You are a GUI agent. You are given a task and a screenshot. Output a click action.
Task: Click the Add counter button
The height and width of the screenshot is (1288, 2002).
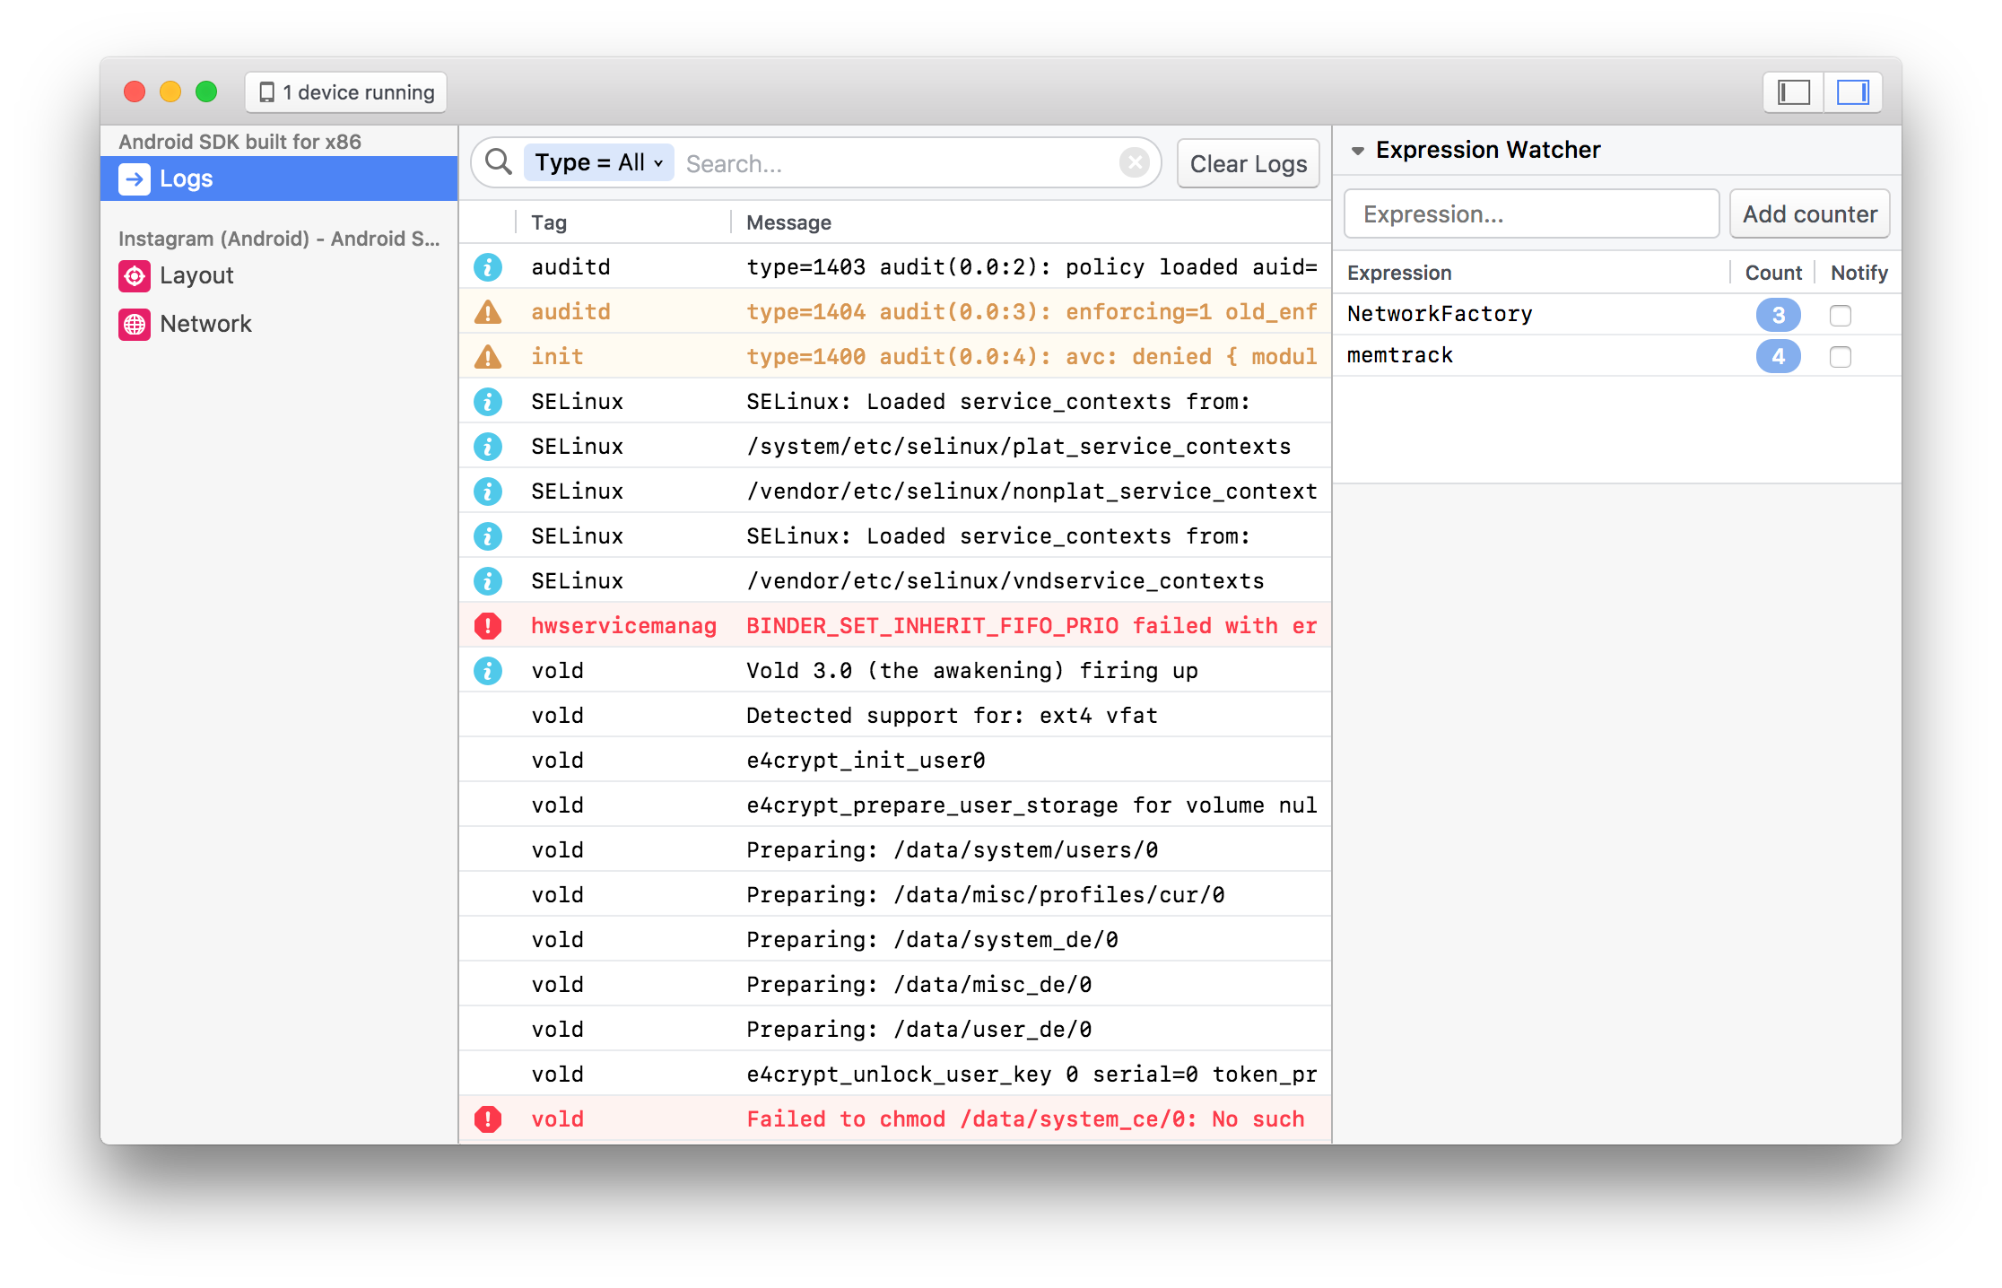click(x=1808, y=213)
